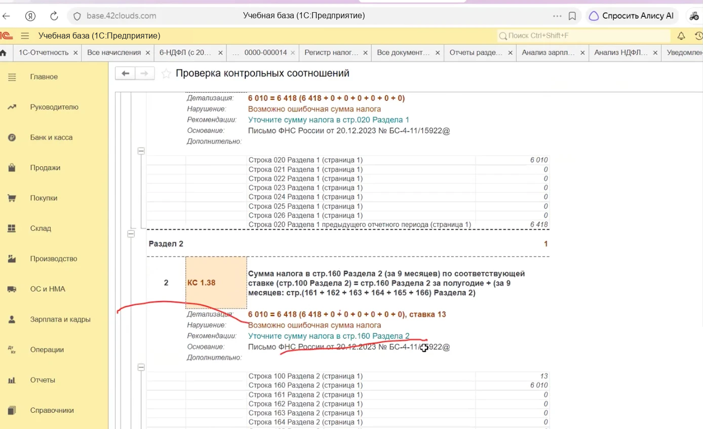Navigate back with the form's left arrow
Screen dimensions: 703x429
coord(125,74)
